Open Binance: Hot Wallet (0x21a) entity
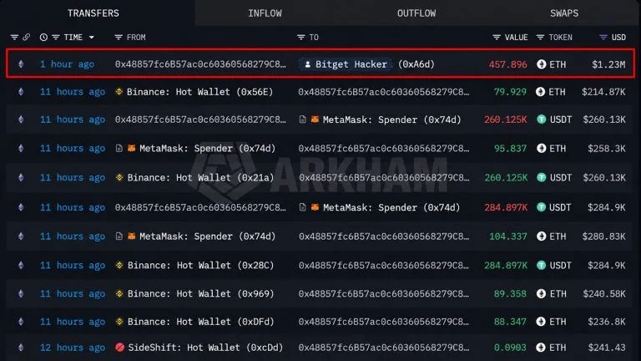The height and width of the screenshot is (361, 641). pyautogui.click(x=200, y=178)
